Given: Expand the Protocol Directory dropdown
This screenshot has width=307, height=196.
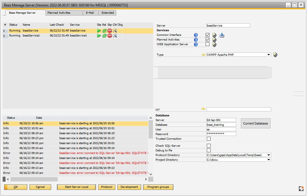Looking at the screenshot, I should tap(269, 155).
